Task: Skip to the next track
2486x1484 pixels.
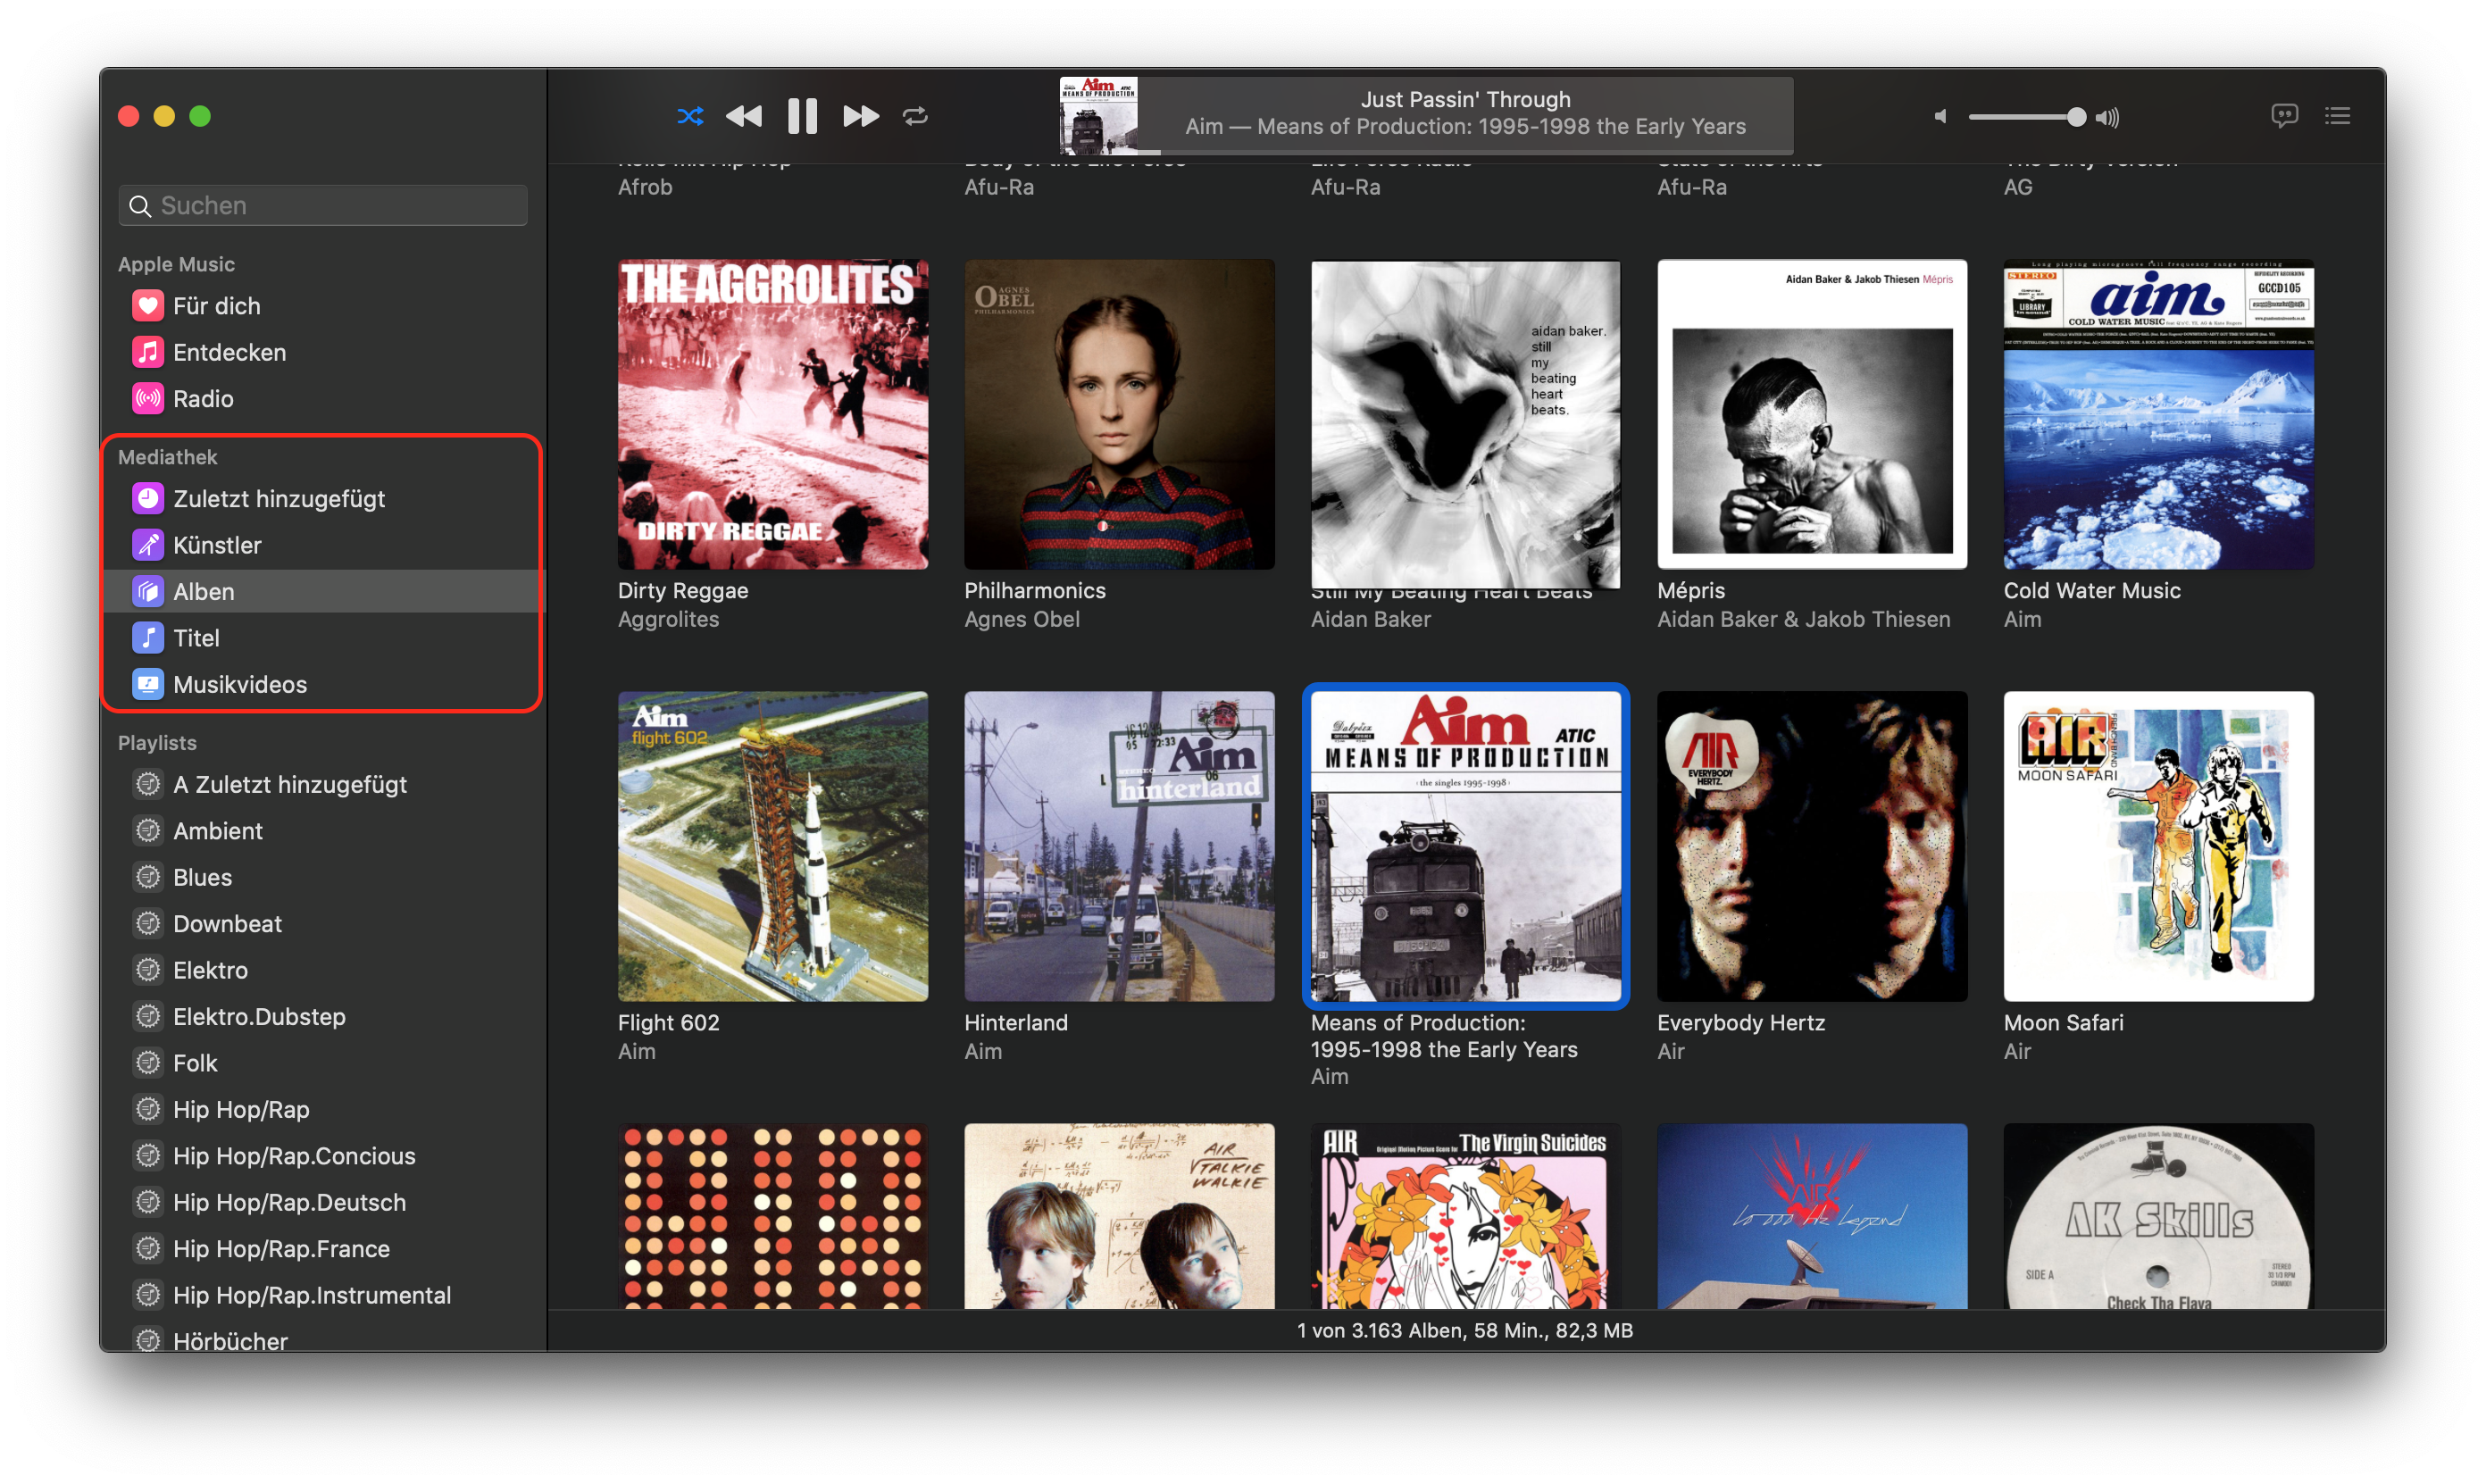Action: point(860,116)
